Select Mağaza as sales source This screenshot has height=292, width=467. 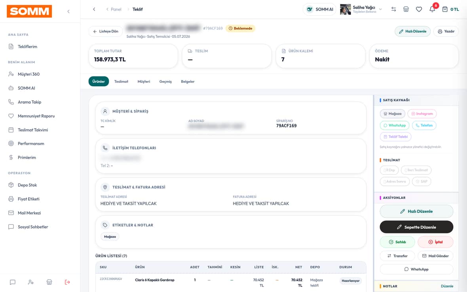click(392, 114)
